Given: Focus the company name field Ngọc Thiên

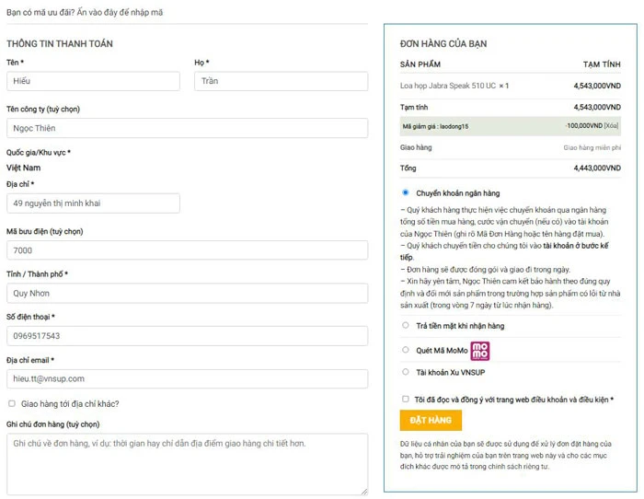Looking at the screenshot, I should [187, 128].
